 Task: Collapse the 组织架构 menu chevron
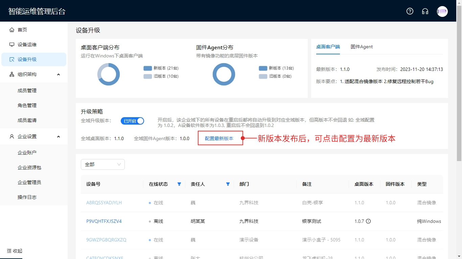pos(58,74)
